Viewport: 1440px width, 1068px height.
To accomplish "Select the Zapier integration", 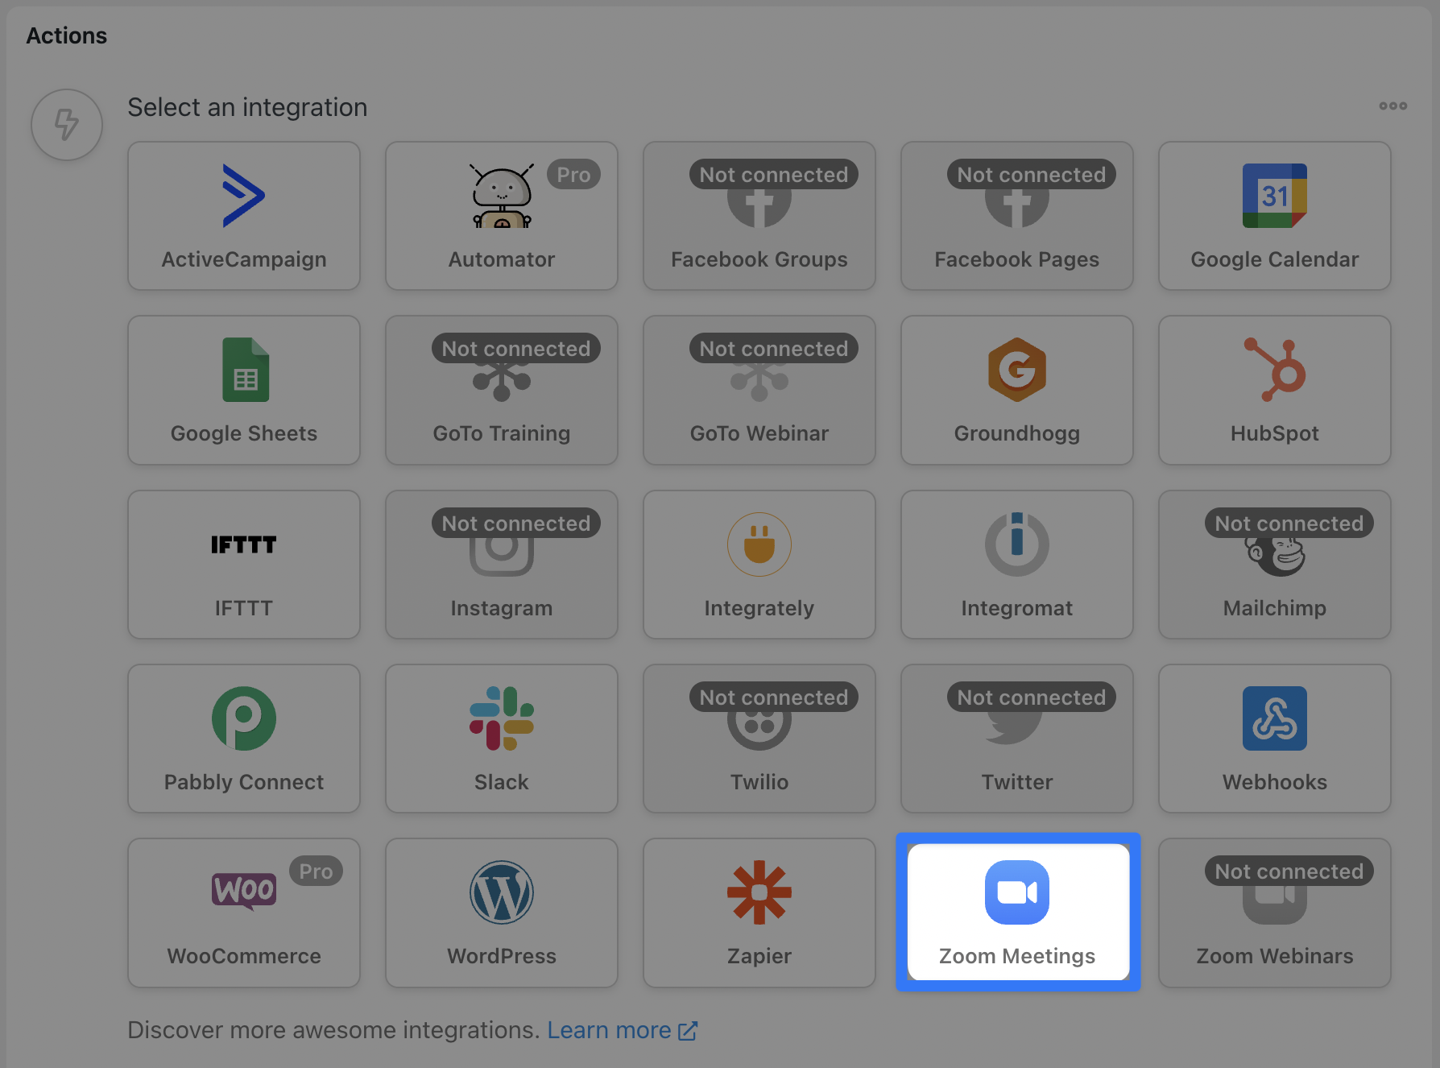I will click(x=759, y=913).
